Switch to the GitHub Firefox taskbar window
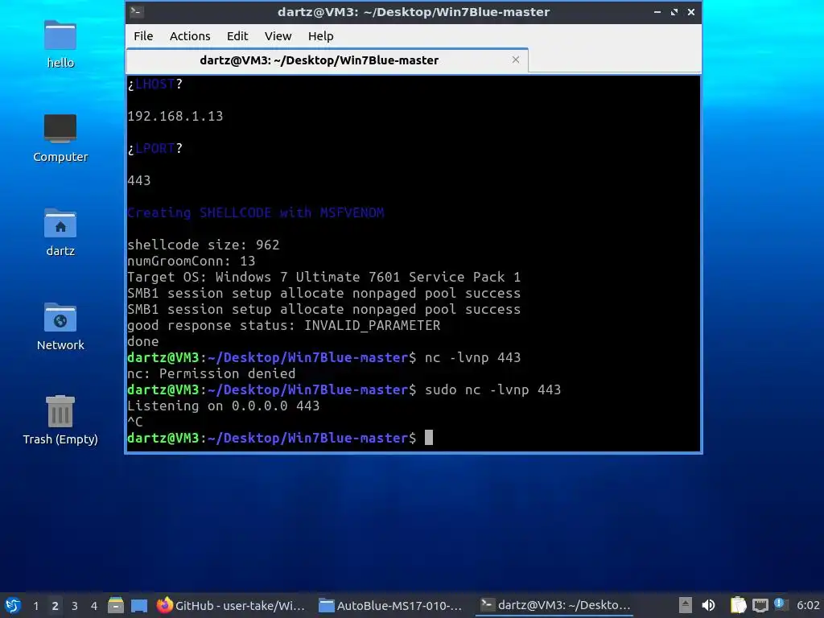Image resolution: width=824 pixels, height=618 pixels. click(x=231, y=605)
